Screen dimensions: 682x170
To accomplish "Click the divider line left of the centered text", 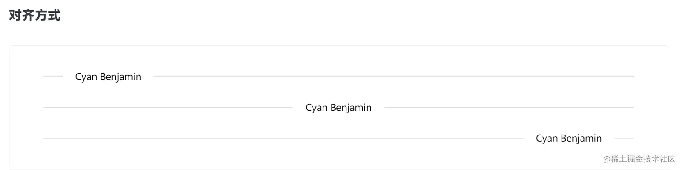I will pyautogui.click(x=168, y=108).
